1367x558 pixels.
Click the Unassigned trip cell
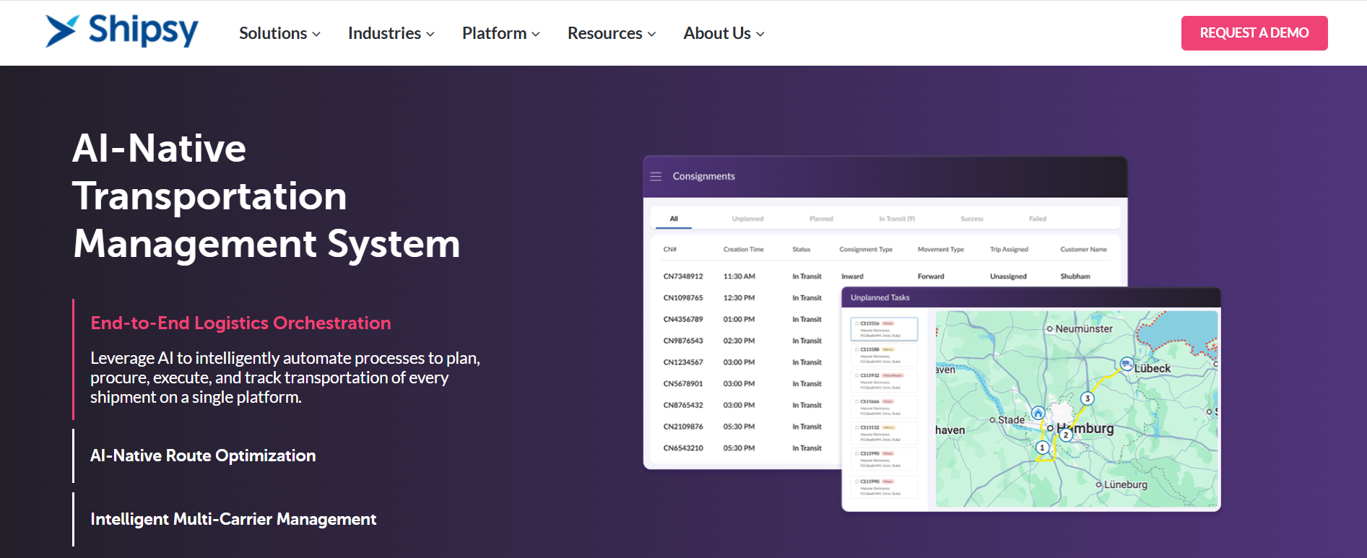click(x=1008, y=276)
